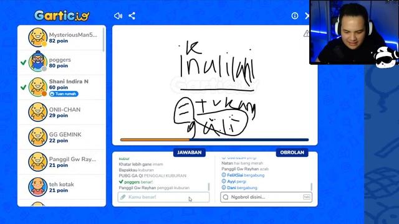This screenshot has width=399, height=224.
Task: Select teh kotak player avatar
Action: [x=37, y=187]
